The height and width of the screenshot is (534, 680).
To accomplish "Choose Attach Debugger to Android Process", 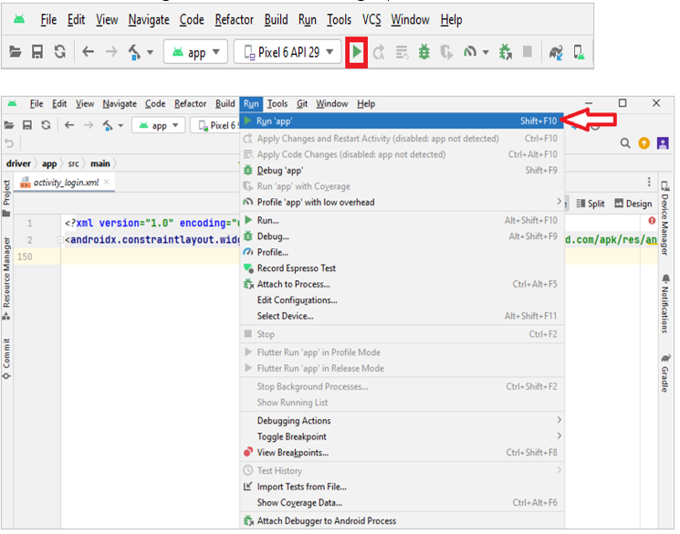I will click(402, 520).
